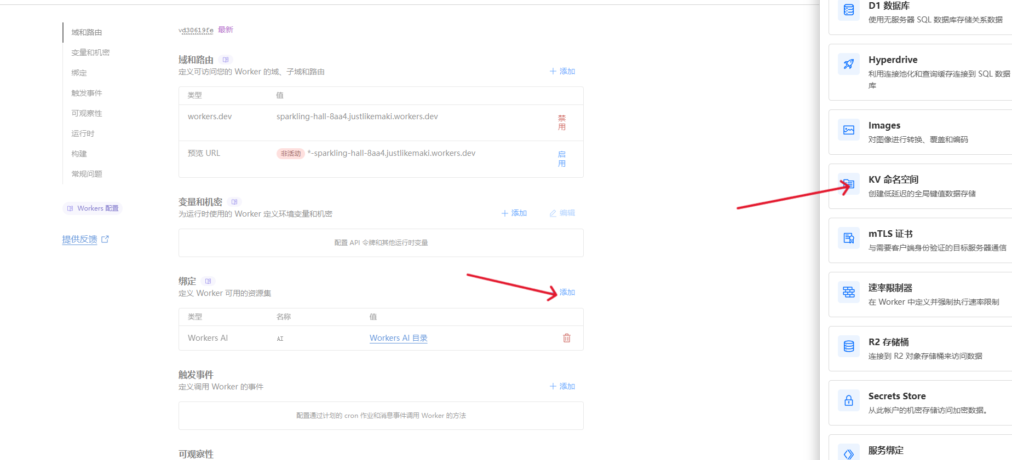The image size is (1012, 460).
Task: Select 绑定 in the sidebar
Action: [x=79, y=73]
